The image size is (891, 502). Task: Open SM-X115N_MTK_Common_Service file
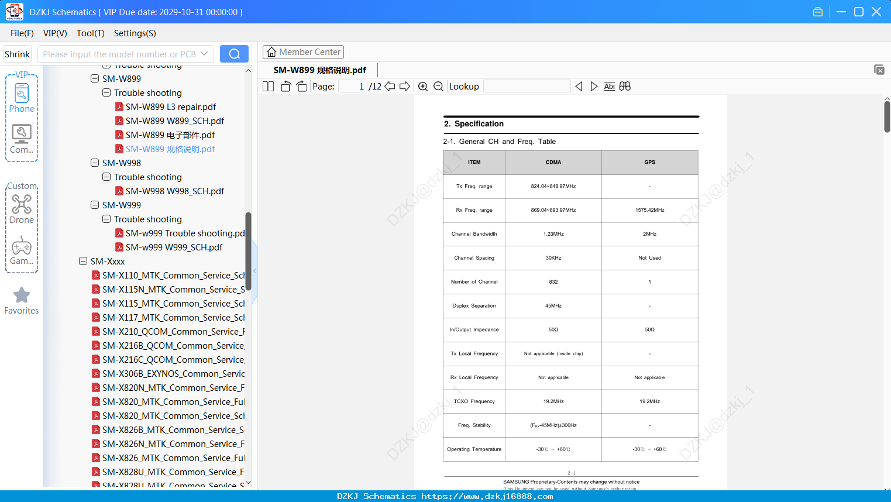tap(174, 289)
